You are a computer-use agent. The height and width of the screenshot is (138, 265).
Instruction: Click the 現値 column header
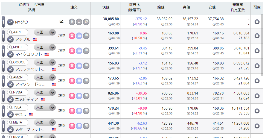tap(106, 7)
